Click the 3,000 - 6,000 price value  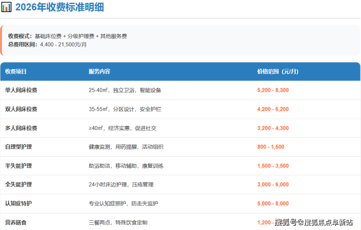[x=273, y=185]
